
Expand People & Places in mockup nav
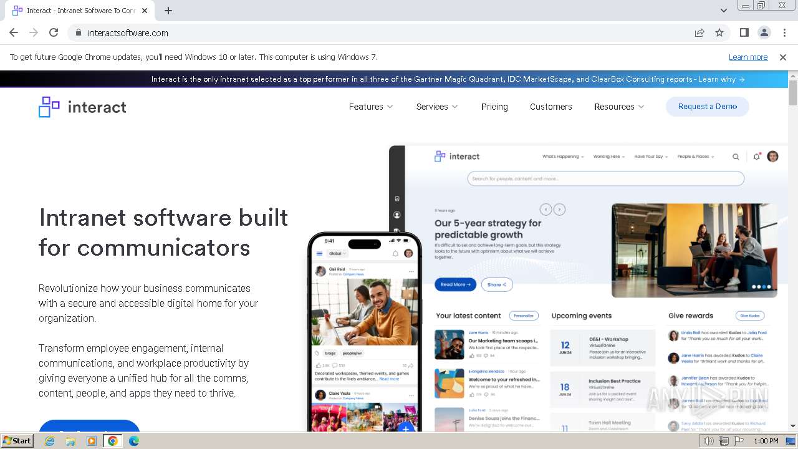pos(696,157)
